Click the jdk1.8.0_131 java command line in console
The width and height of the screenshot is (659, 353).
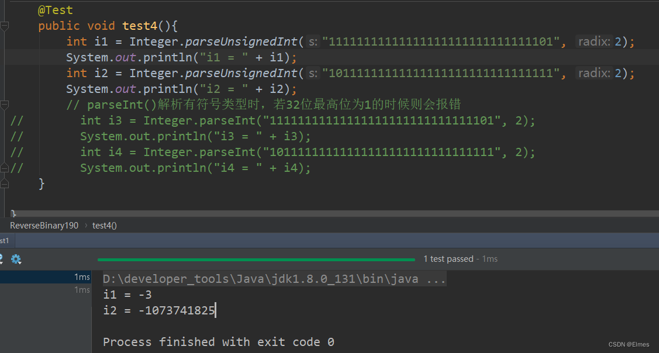pos(274,279)
